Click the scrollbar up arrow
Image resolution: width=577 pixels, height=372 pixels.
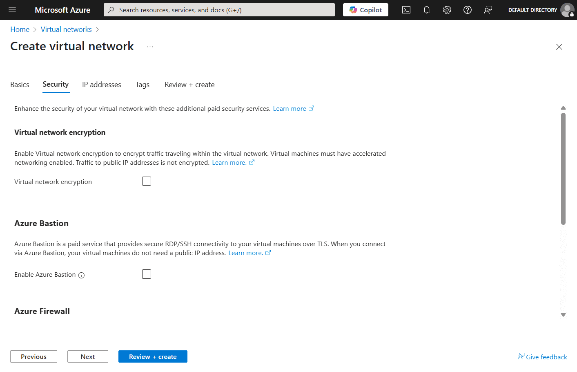[563, 108]
